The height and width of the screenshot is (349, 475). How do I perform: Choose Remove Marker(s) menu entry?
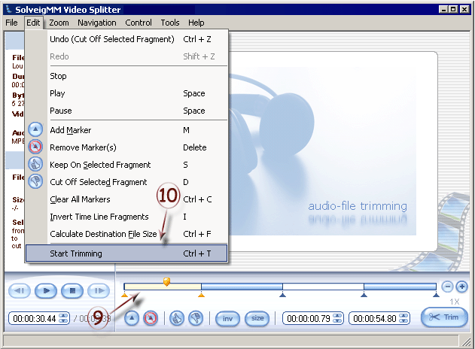126,147
